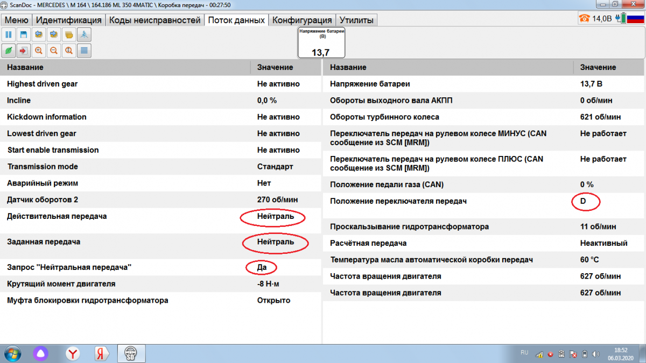Click the green leaf icon
This screenshot has height=363, width=646.
pyautogui.click(x=9, y=51)
